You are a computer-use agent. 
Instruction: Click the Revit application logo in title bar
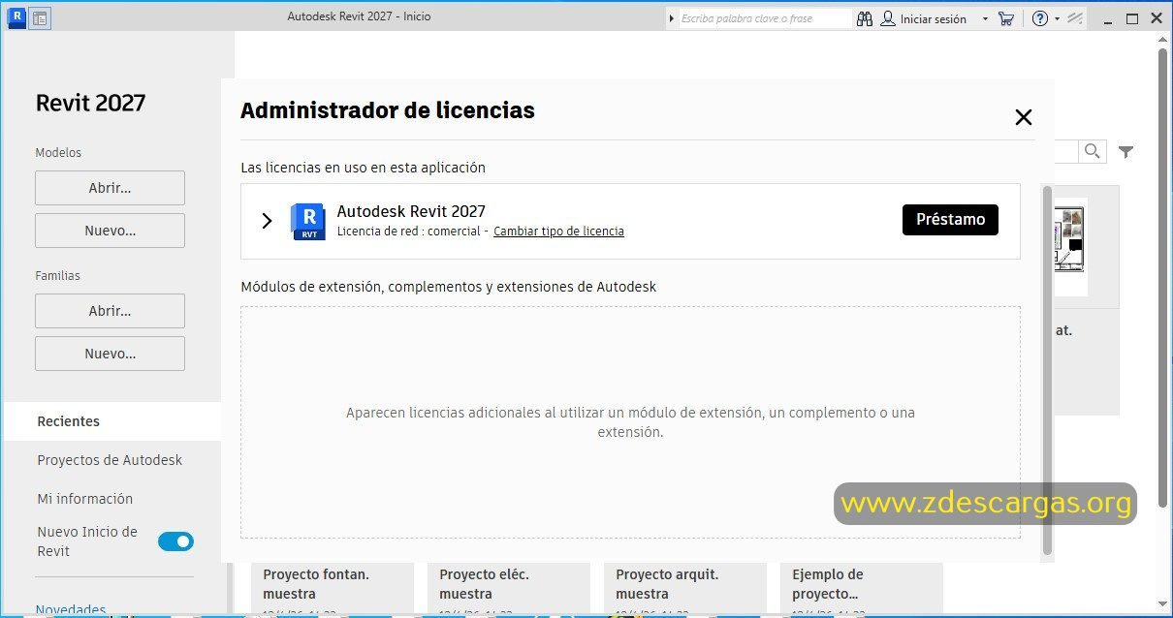pos(16,17)
